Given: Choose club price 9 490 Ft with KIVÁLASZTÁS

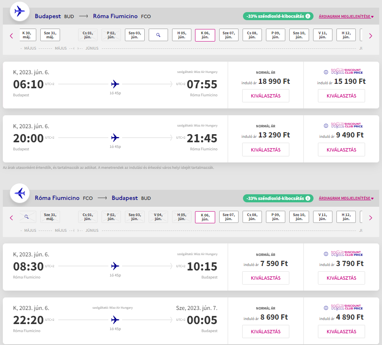Looking at the screenshot, I should (341, 150).
